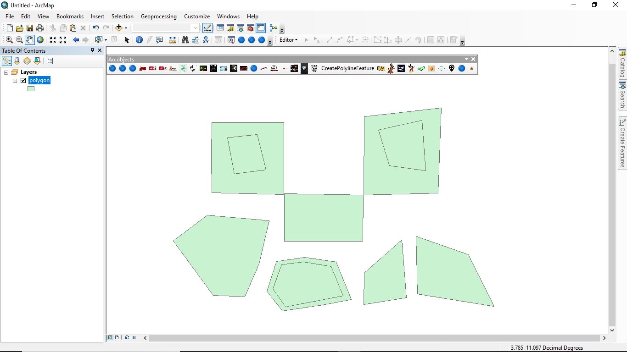Screen dimensions: 627x352
Task: Open the Find binoculars tool
Action: coord(185,40)
